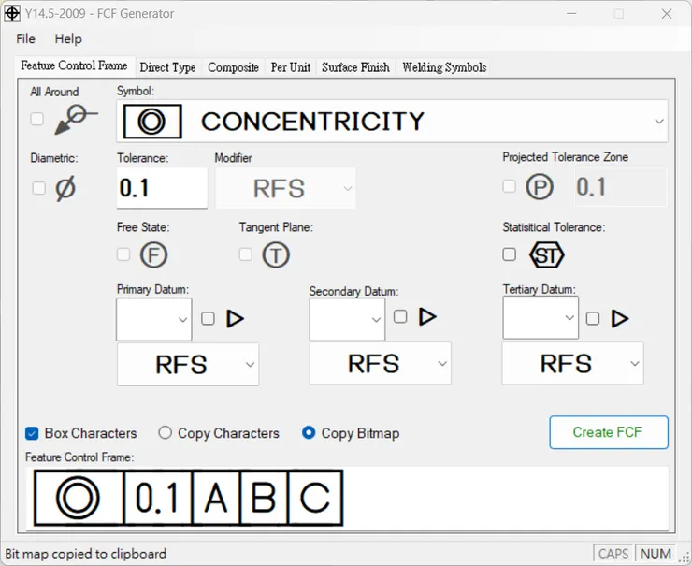This screenshot has height=566, width=692.
Task: Click the Projected Tolerance Zone circled P icon
Action: pyautogui.click(x=539, y=187)
